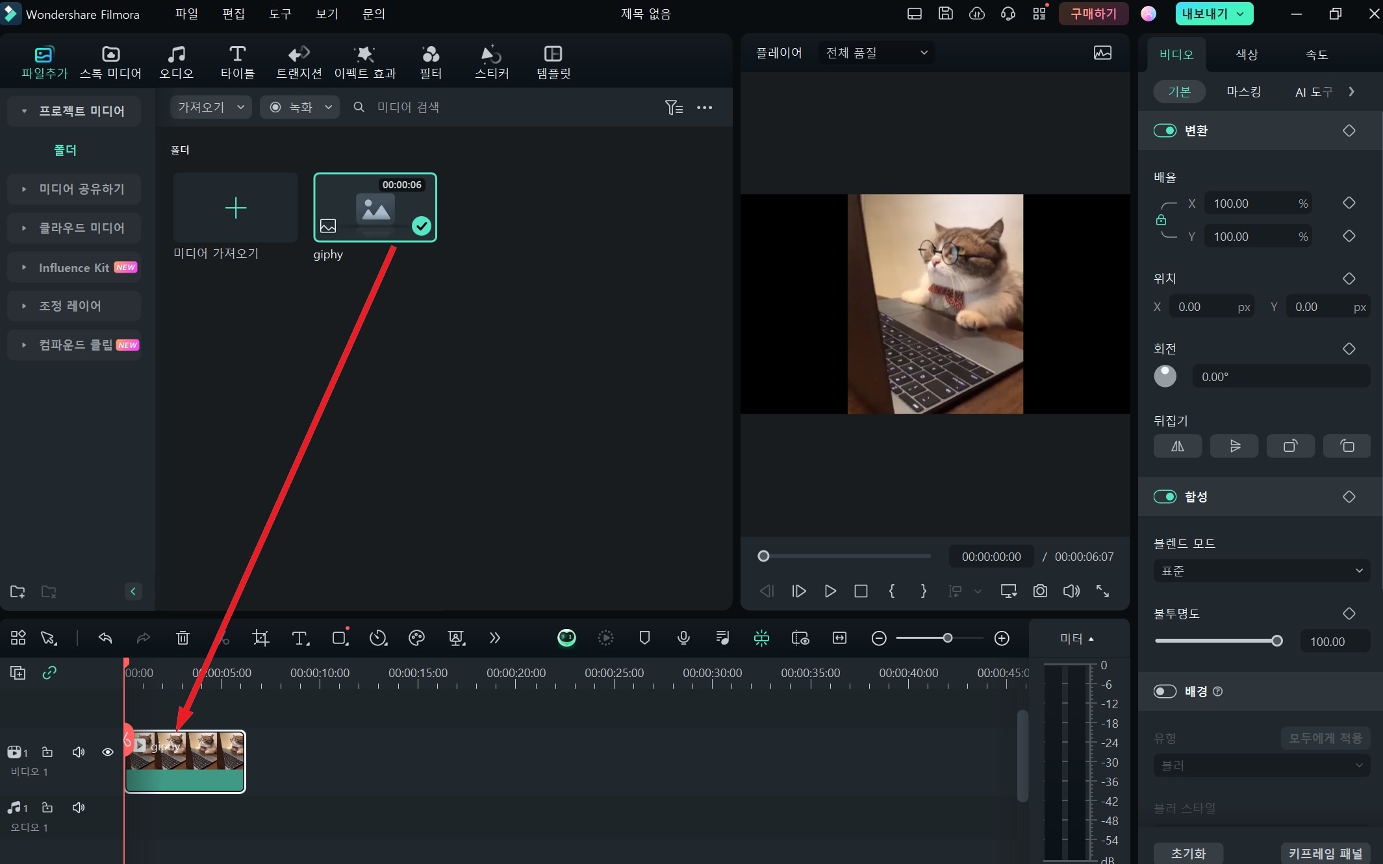This screenshot has height=864, width=1383.
Task: Click the 속도 speed tab
Action: click(x=1316, y=54)
